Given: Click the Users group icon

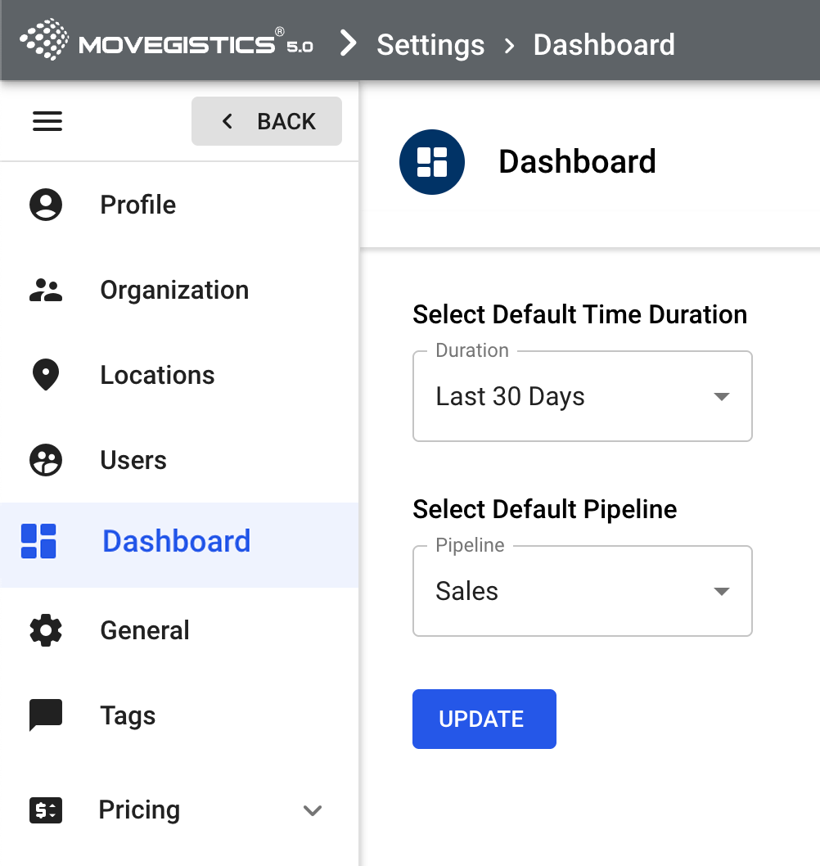Looking at the screenshot, I should tap(46, 460).
